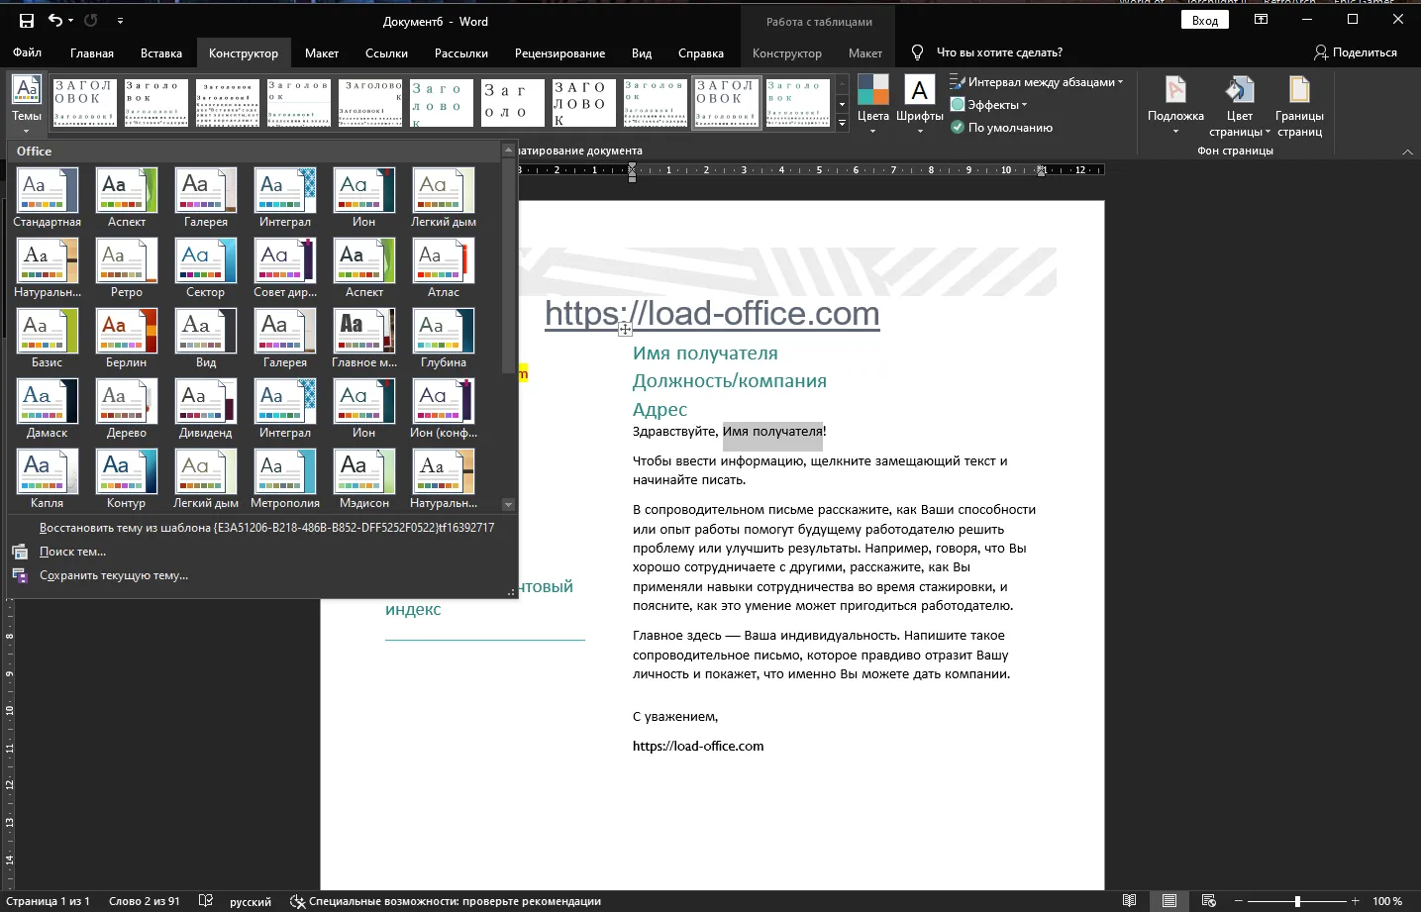Apply the Стандартная theme

(47, 197)
